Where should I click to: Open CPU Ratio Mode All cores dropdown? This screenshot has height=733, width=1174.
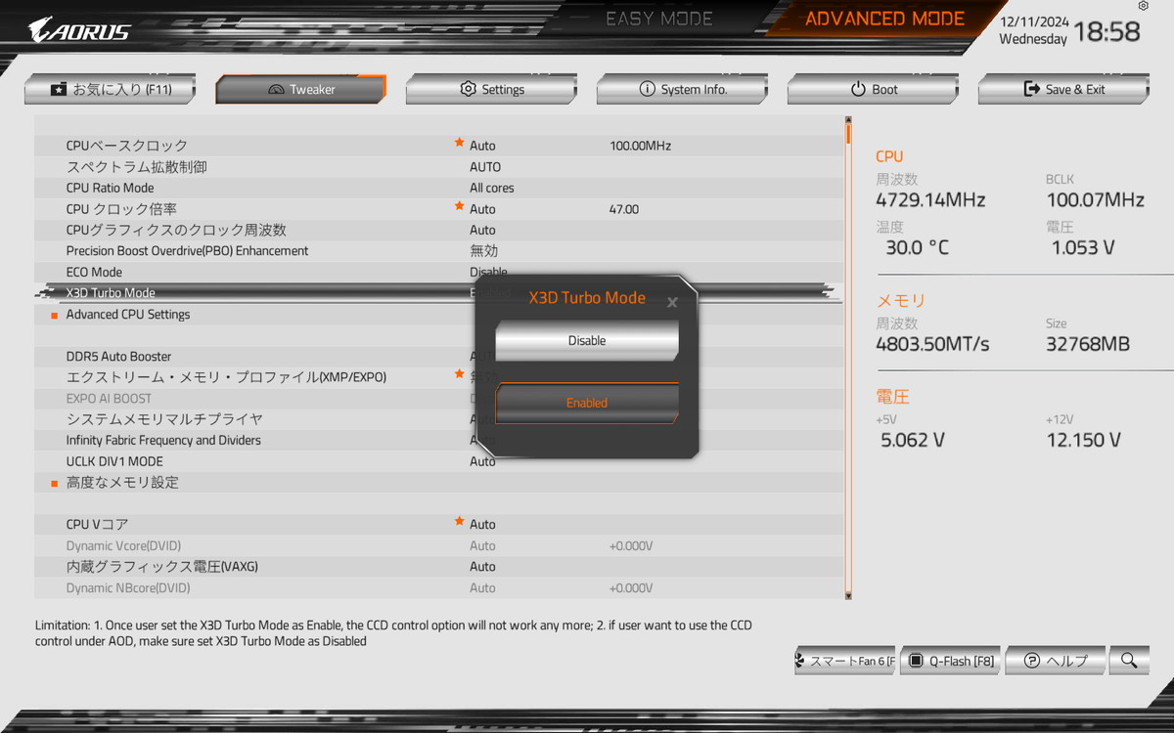point(492,188)
